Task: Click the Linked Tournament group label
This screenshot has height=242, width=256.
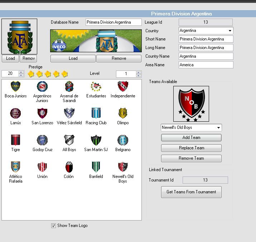Action: [165, 170]
